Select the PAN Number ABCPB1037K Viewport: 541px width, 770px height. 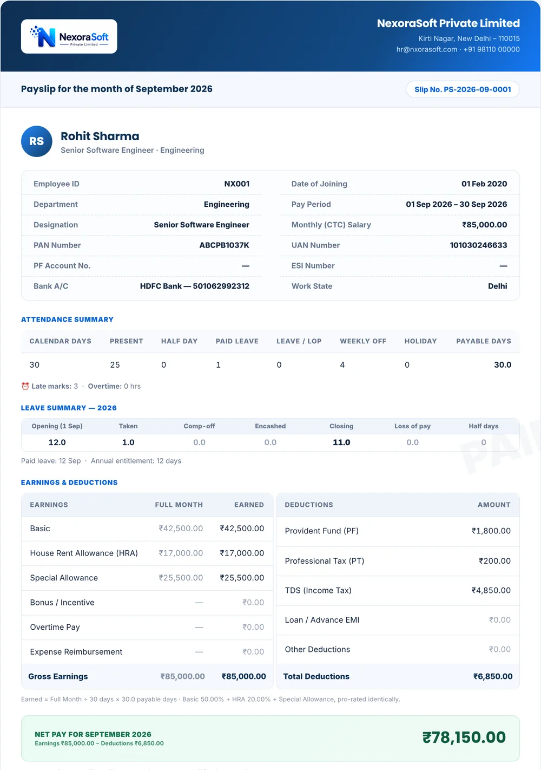click(x=225, y=245)
